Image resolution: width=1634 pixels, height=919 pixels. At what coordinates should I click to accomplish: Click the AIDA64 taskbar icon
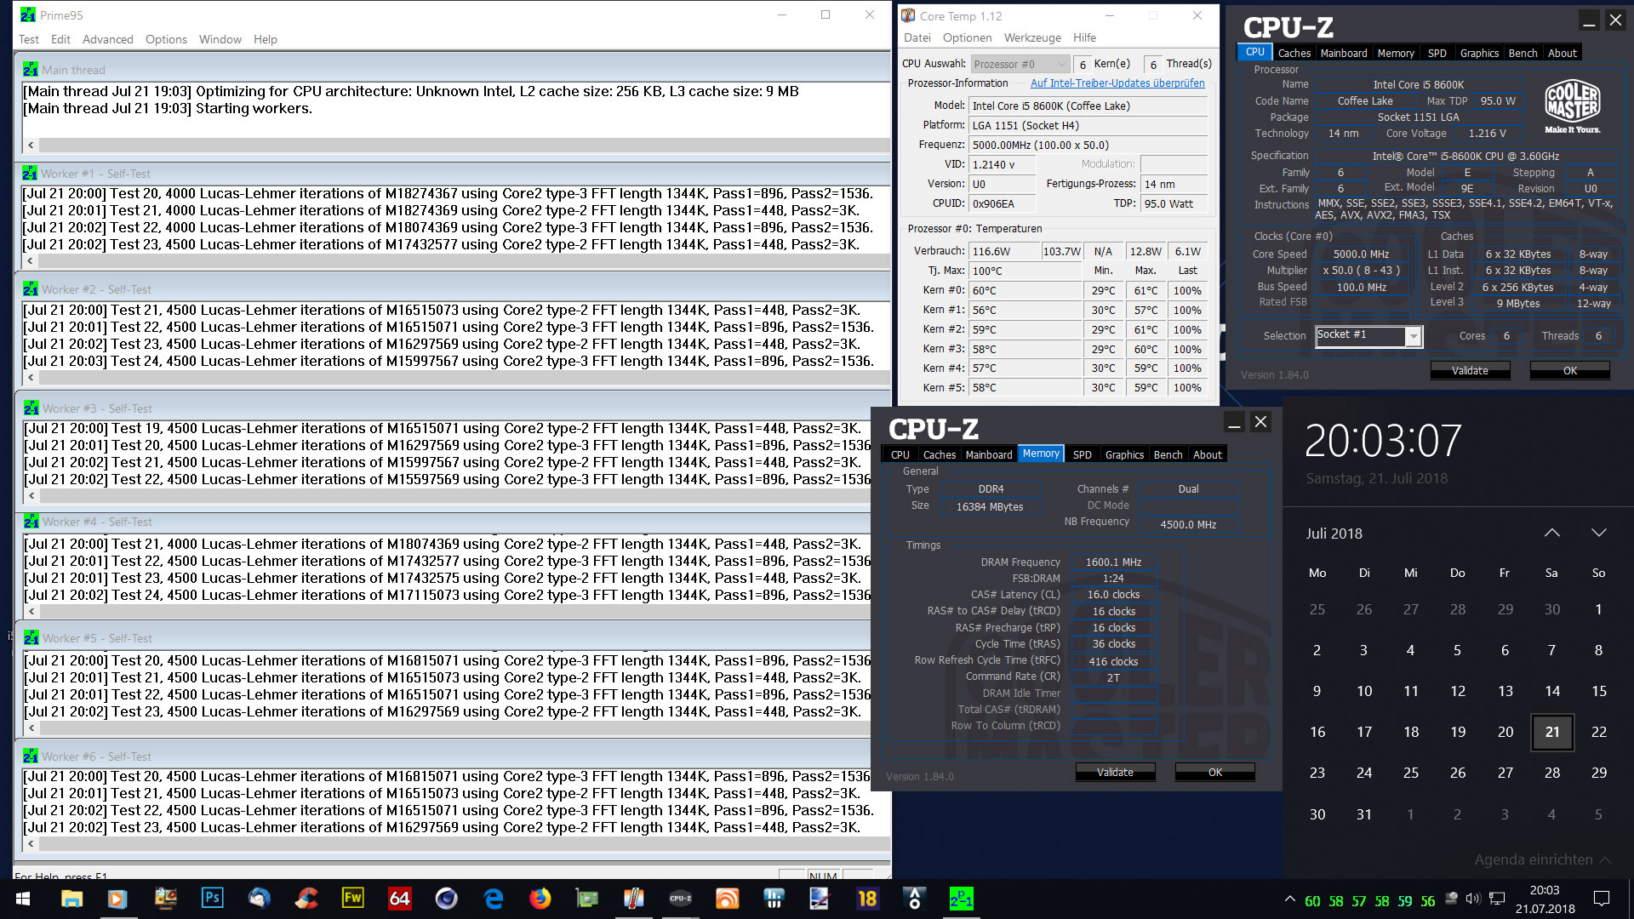(399, 899)
